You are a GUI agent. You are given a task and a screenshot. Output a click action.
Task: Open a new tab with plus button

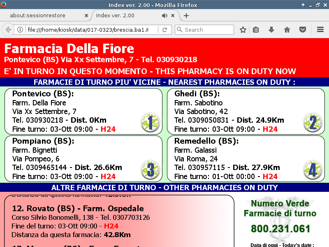pos(186,16)
